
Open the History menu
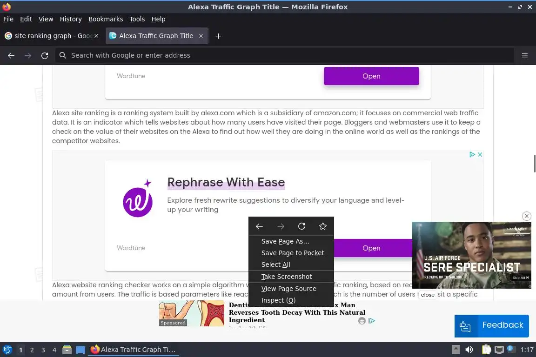pos(71,19)
